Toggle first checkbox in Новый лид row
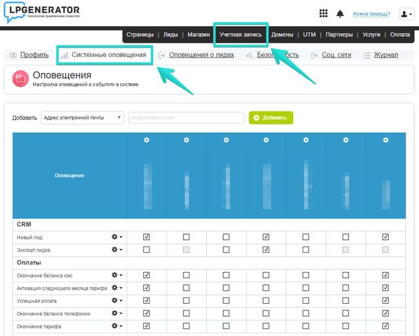This screenshot has width=419, height=336. (x=146, y=237)
